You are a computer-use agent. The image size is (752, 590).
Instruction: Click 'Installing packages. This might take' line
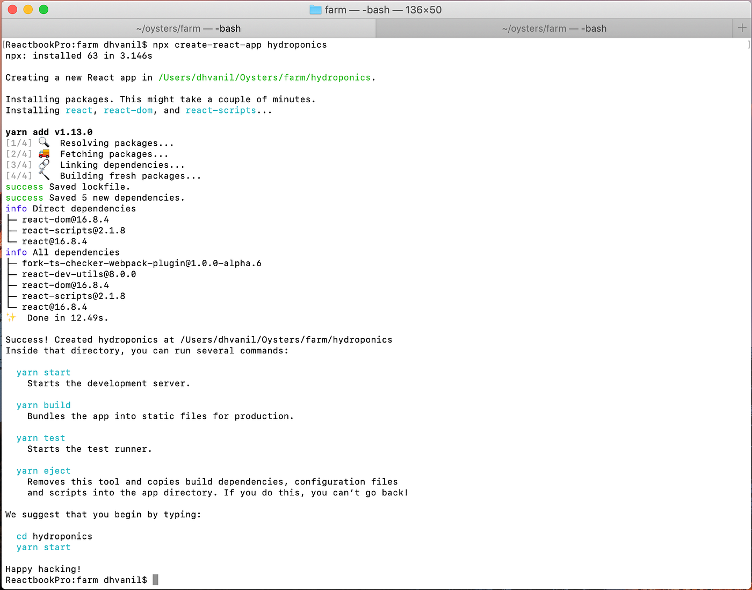tap(161, 99)
